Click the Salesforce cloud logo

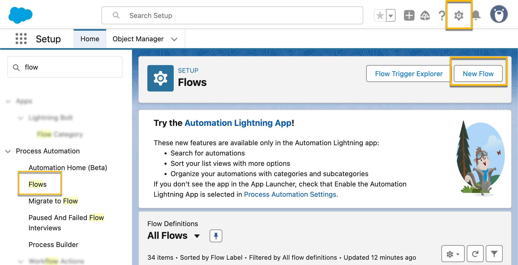20,15
